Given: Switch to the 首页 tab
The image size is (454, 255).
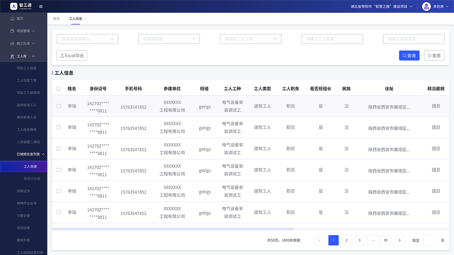Looking at the screenshot, I should tap(56, 19).
